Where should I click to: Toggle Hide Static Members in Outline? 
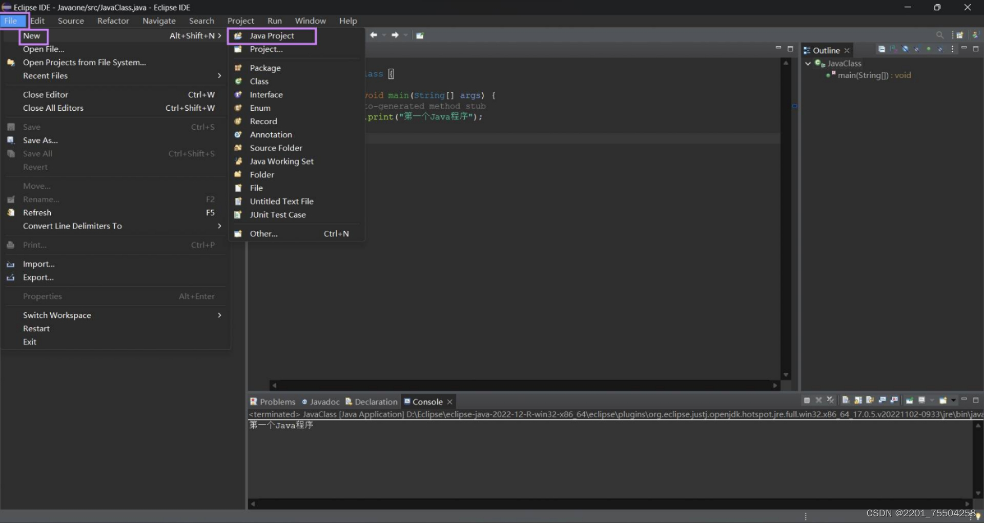pos(917,49)
